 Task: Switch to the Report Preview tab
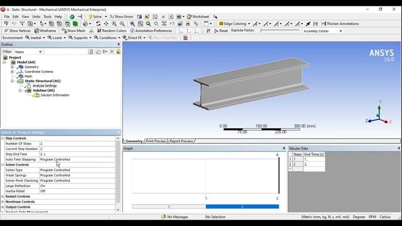tap(182, 141)
